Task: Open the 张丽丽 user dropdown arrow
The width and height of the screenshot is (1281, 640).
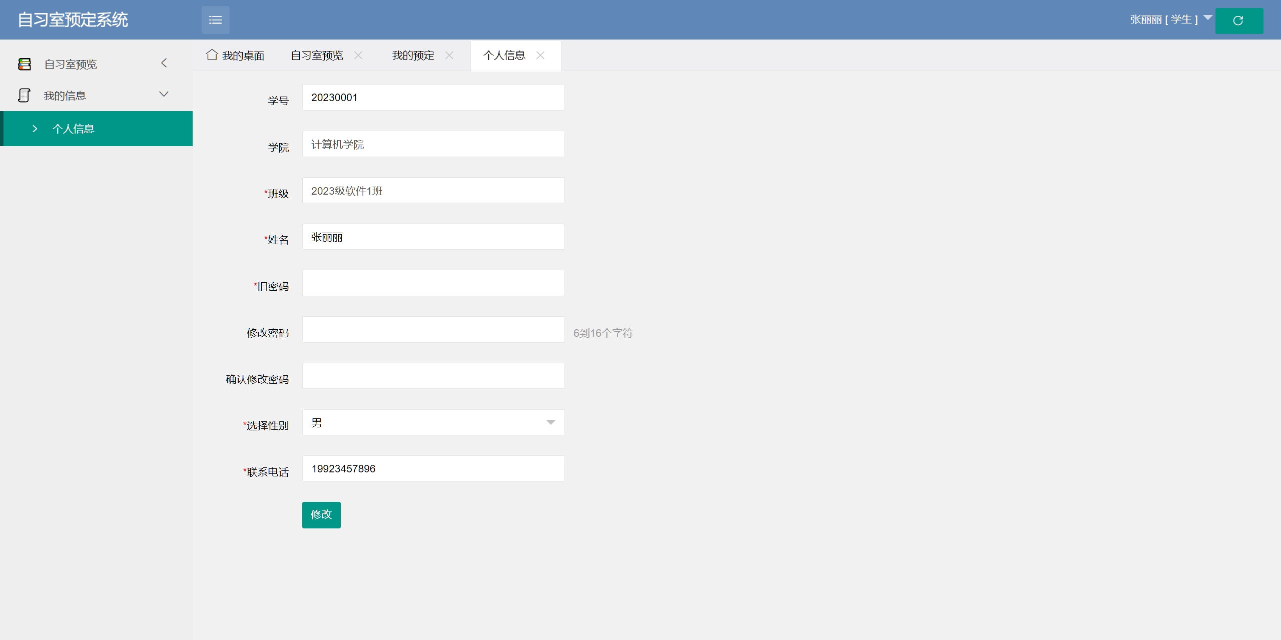Action: click(x=1208, y=18)
